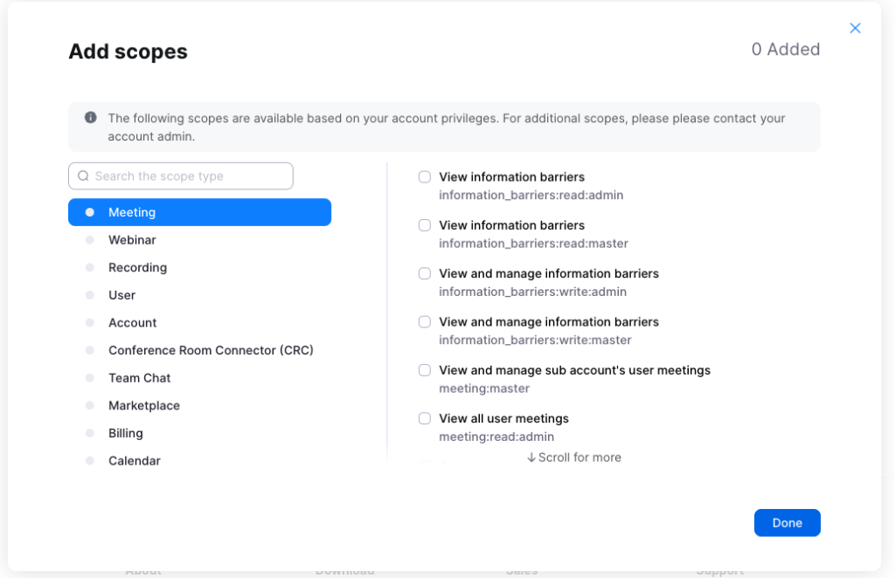Open the Account scope category

point(132,323)
